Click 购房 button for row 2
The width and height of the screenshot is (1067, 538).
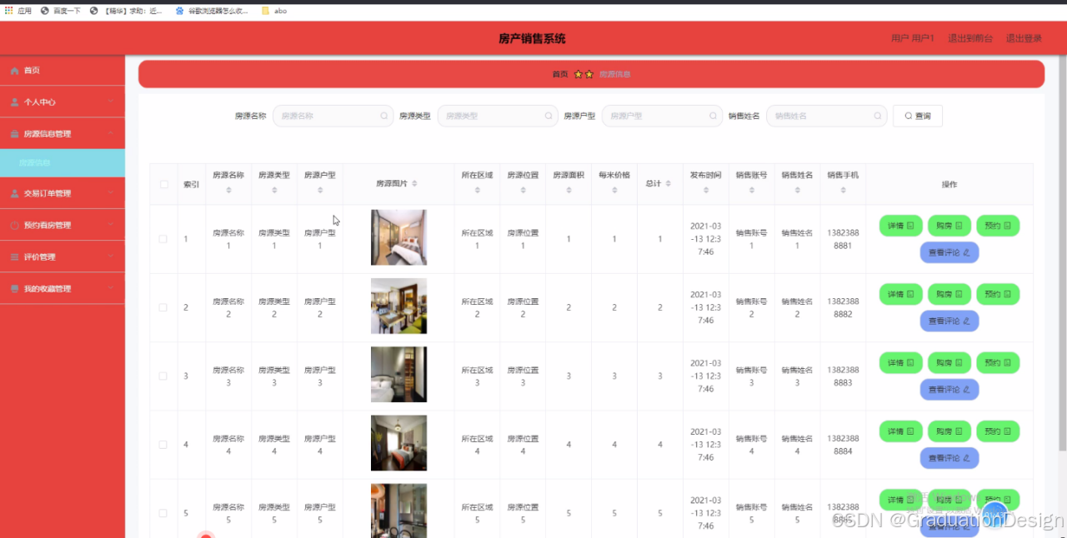(949, 295)
